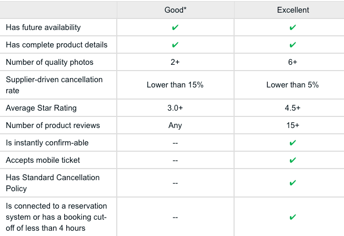Click the mobile ticket checkmark under Excellent
This screenshot has height=236, width=344.
[292, 160]
